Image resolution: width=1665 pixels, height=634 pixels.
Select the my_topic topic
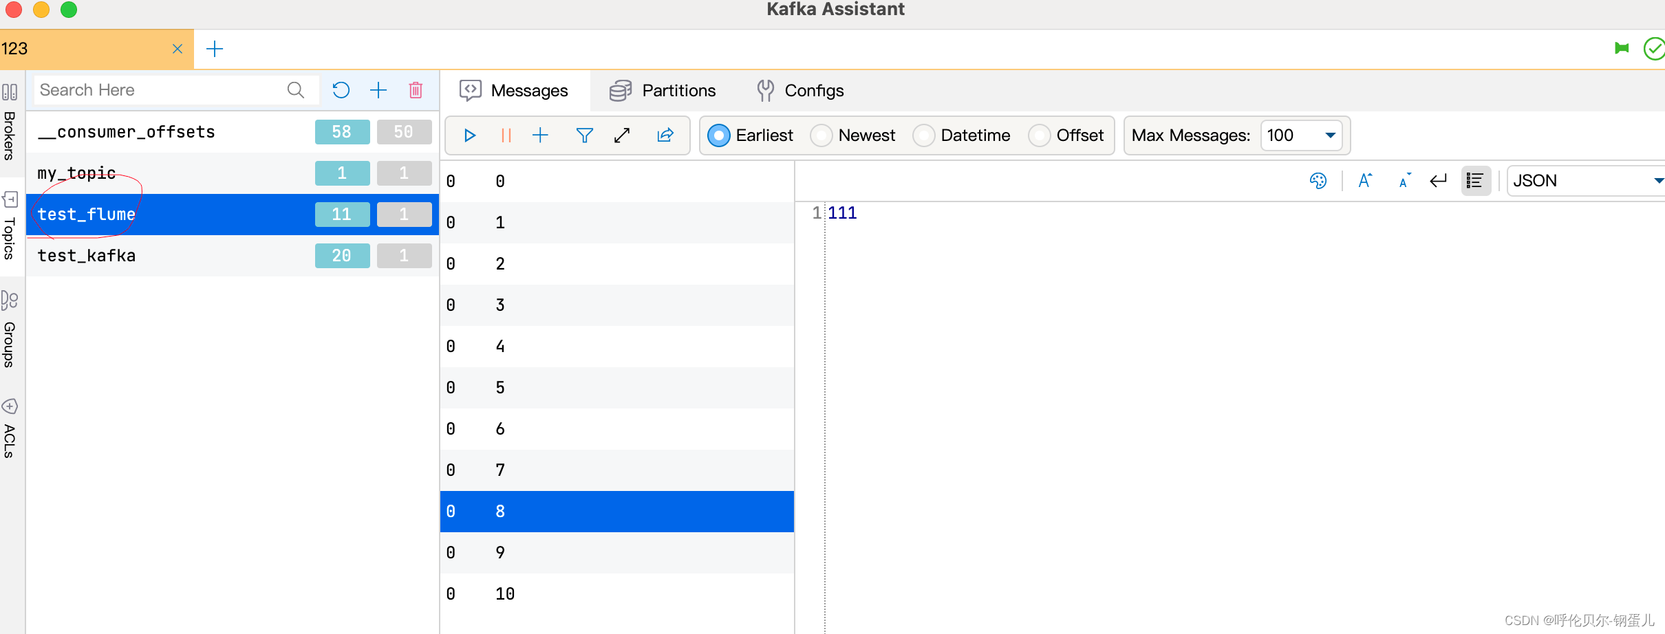pos(233,173)
